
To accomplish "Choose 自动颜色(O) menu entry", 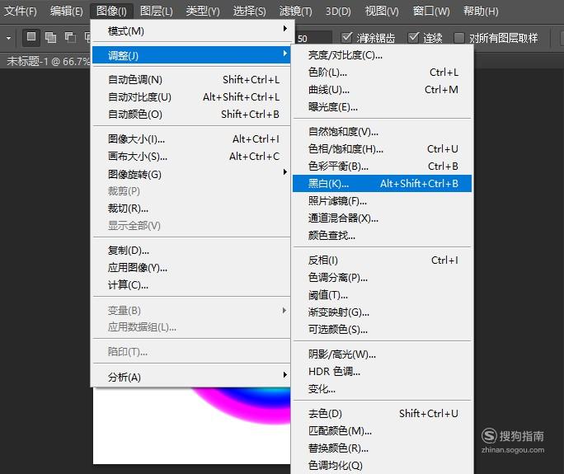I will [191, 114].
